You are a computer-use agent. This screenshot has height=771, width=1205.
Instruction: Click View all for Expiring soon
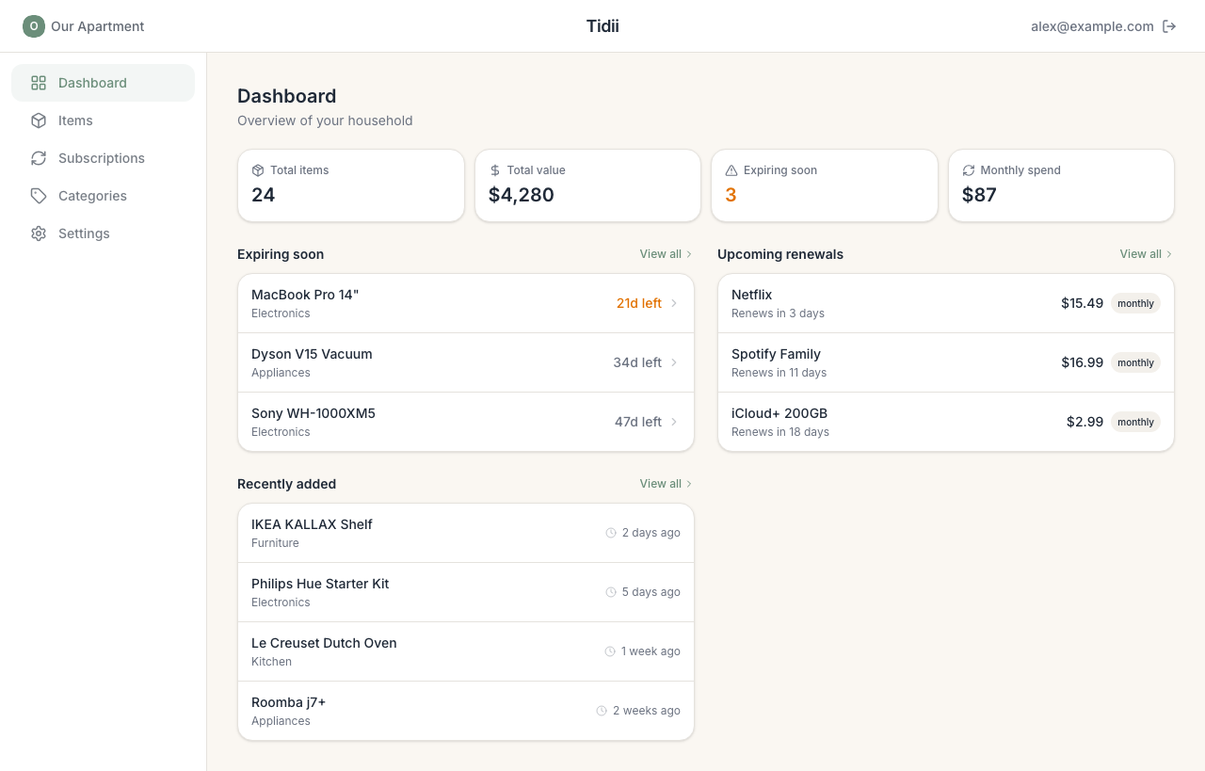pos(660,254)
